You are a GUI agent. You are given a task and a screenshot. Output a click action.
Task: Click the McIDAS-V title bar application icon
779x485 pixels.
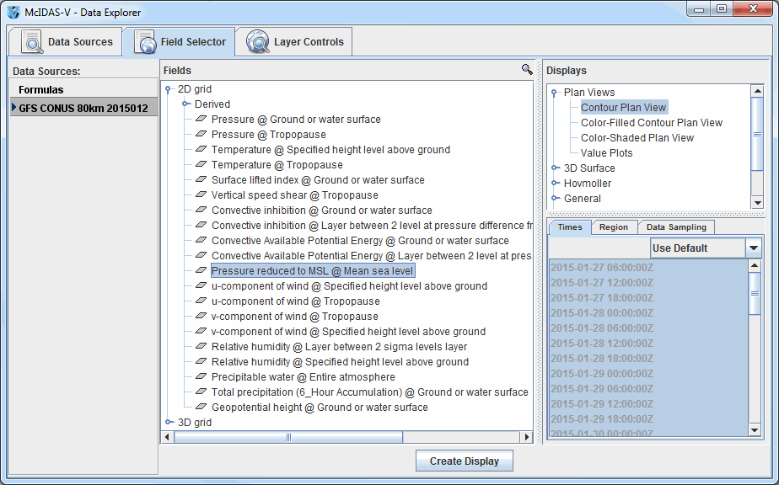pos(13,13)
